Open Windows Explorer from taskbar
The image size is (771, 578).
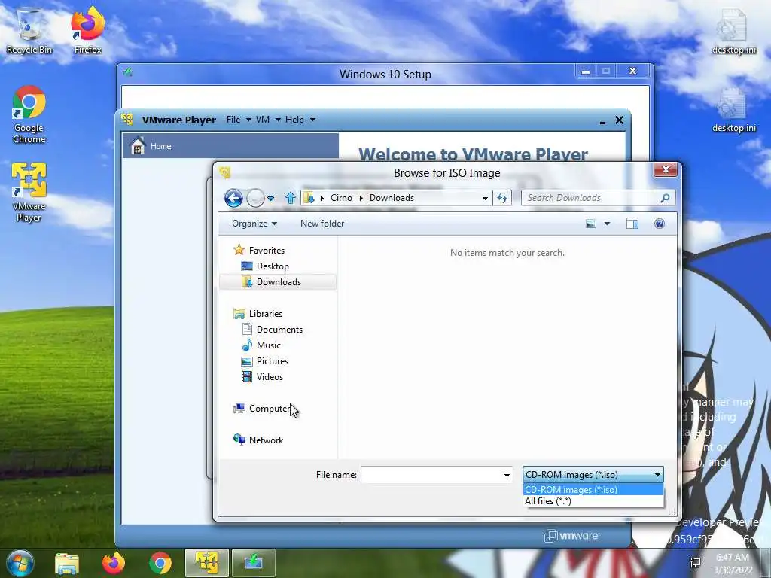click(67, 563)
